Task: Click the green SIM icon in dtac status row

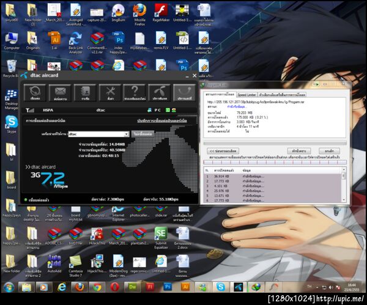Action: coord(168,110)
